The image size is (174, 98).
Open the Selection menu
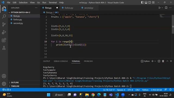pos(23,2)
